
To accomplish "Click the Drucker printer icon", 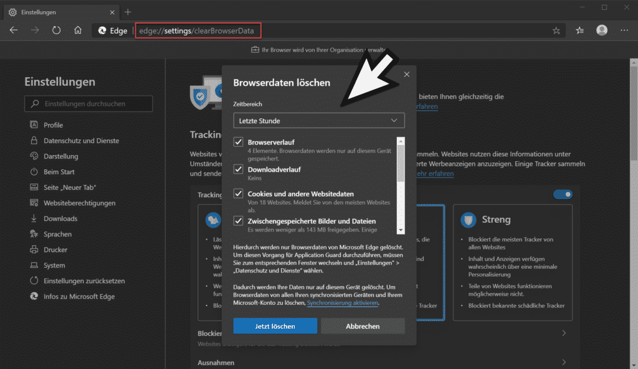I will [x=34, y=250].
